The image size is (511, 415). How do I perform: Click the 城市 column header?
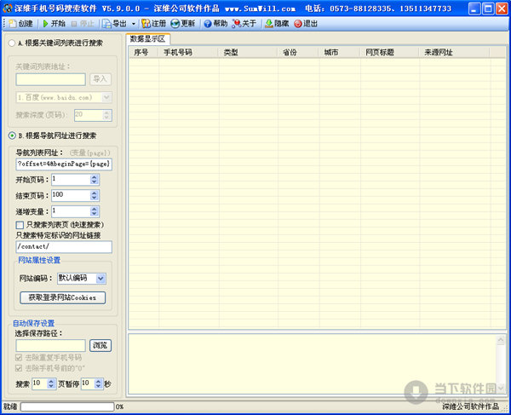pyautogui.click(x=339, y=53)
